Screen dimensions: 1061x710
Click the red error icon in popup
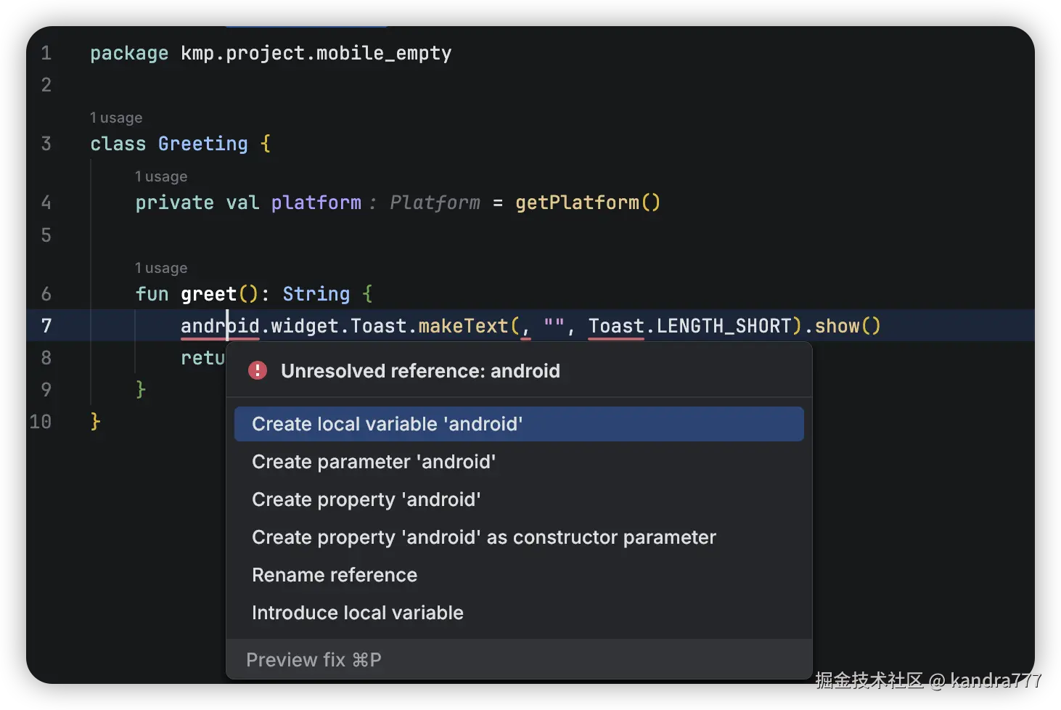[x=258, y=371]
